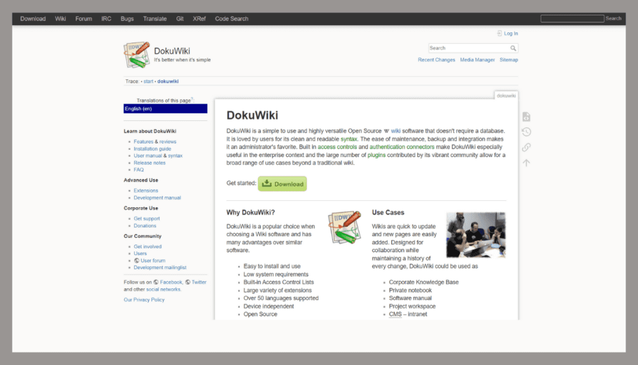Open the syntax link in the sidebar
This screenshot has width=638, height=365.
(175, 155)
